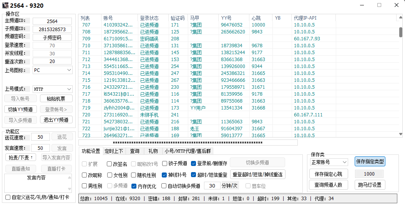405x204 pixels.
Task: Click the 发言速度 input field
Action: click(40, 148)
